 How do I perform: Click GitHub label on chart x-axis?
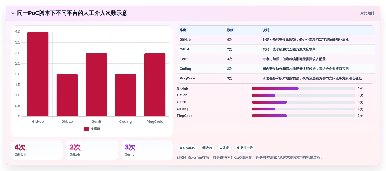tap(38, 122)
